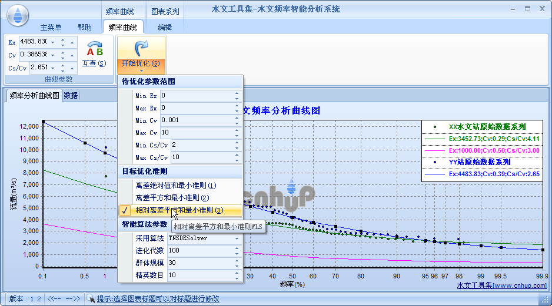Expand the Cs/Cv value dropdown arrow
Screen dimensions: 552x306
(x=52, y=68)
